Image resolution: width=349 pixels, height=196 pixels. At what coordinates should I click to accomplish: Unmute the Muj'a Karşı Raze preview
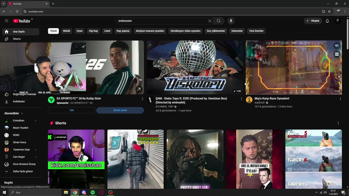coord(337,45)
